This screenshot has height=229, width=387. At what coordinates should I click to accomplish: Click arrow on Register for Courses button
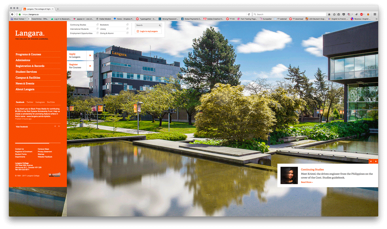(90, 66)
